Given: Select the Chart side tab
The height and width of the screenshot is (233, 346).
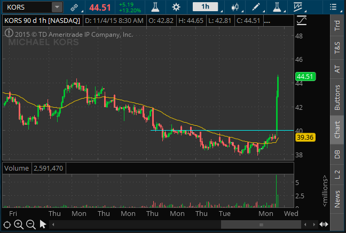Looking at the screenshot, I should pyautogui.click(x=337, y=130).
